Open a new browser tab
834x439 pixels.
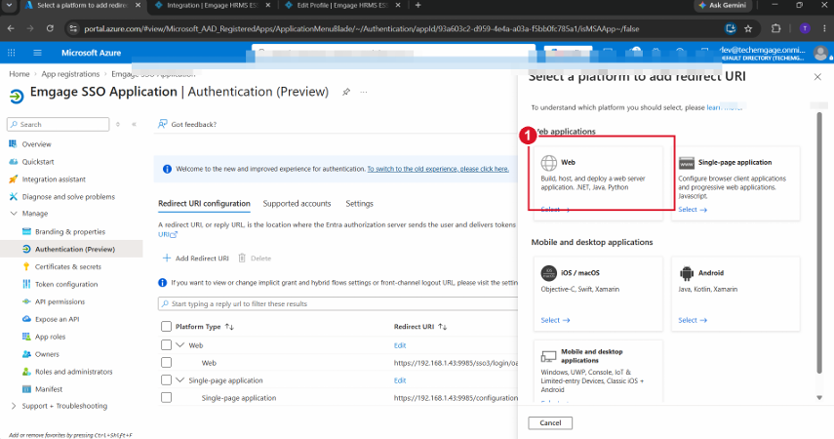point(418,5)
